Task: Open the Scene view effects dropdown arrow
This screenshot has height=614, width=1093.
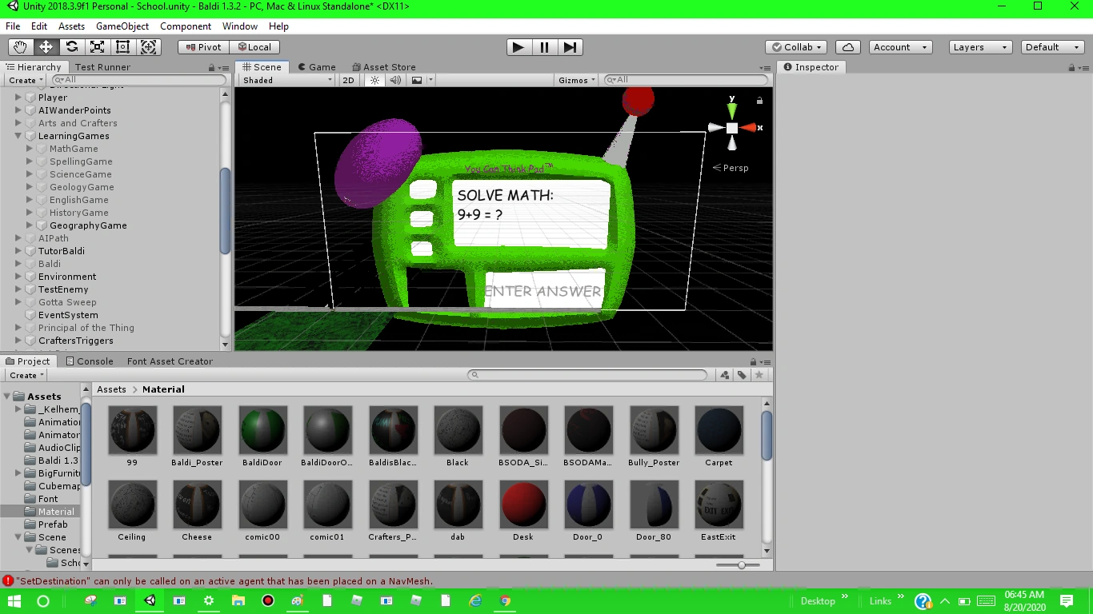Action: [x=430, y=80]
